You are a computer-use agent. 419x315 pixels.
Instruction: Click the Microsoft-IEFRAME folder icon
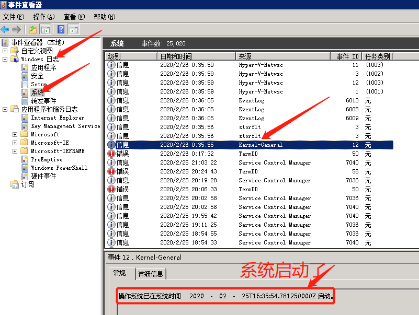coord(24,151)
